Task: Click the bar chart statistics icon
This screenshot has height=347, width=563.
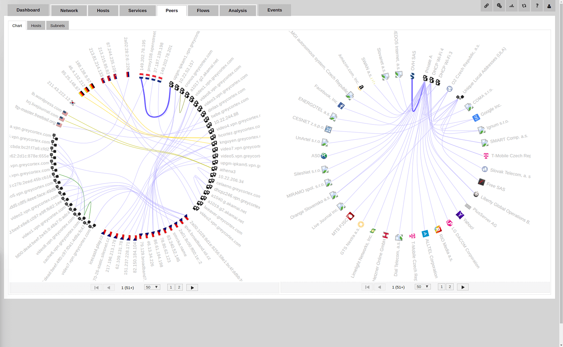Action: (512, 6)
